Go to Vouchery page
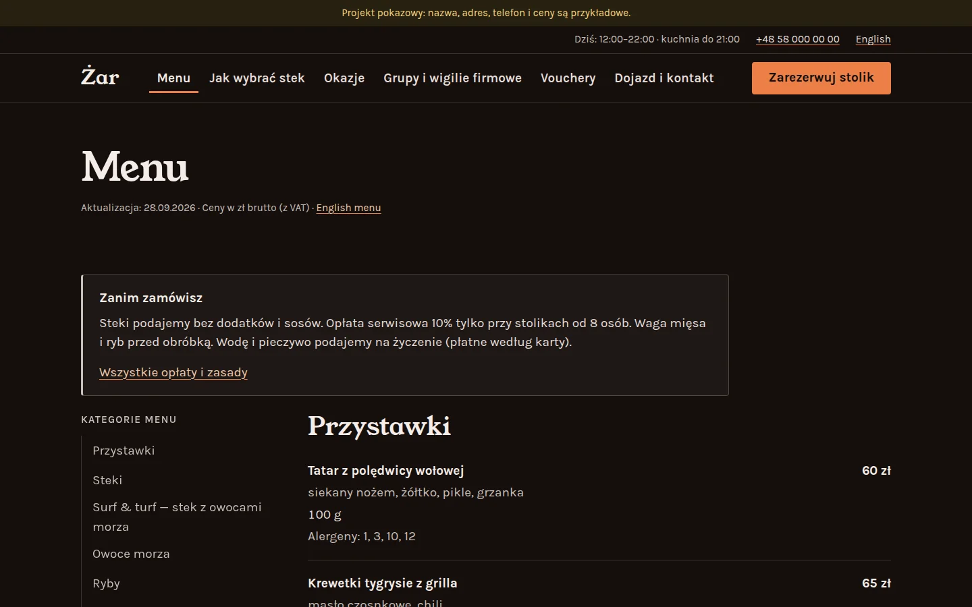Viewport: 972px width, 607px height. [x=568, y=78]
